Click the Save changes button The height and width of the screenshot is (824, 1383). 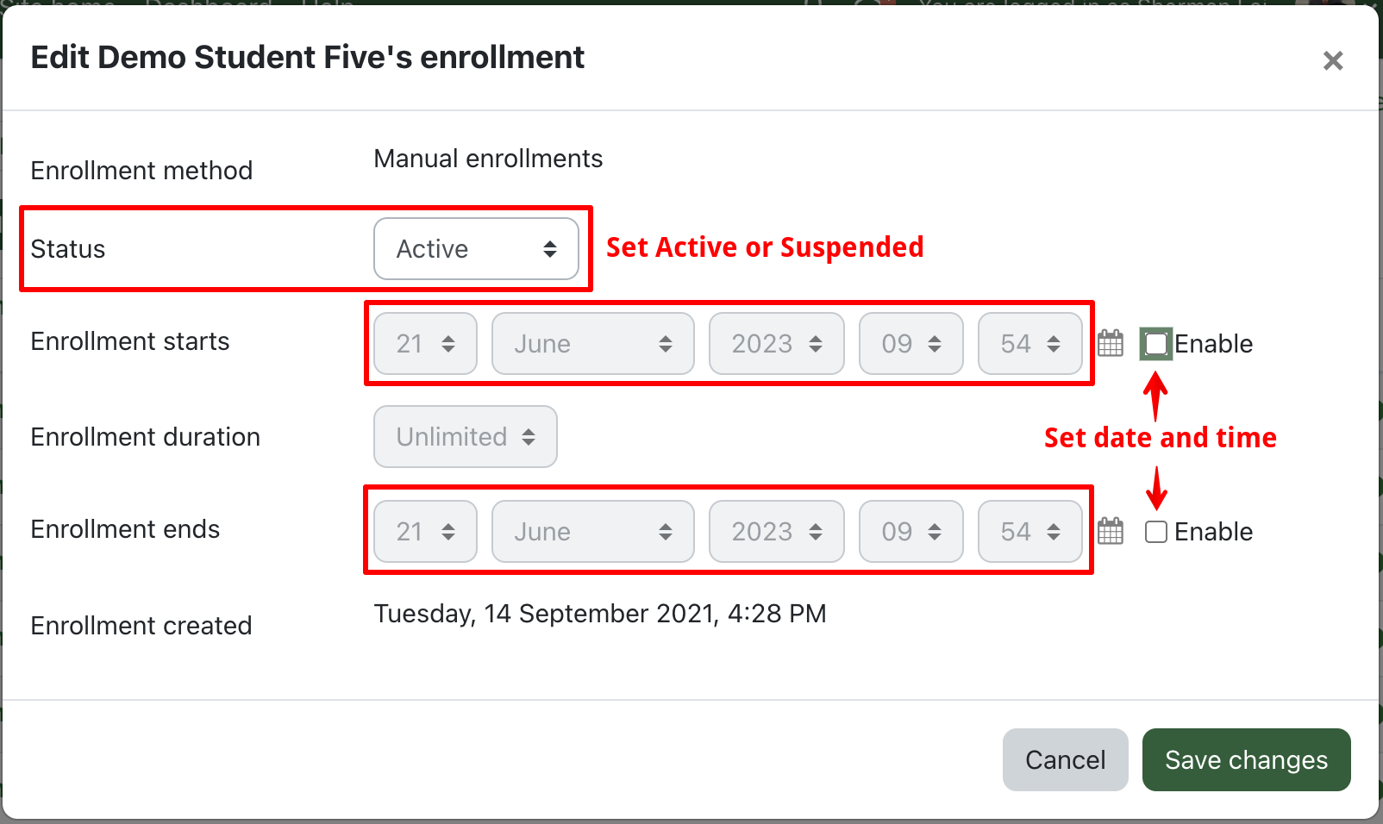tap(1246, 759)
